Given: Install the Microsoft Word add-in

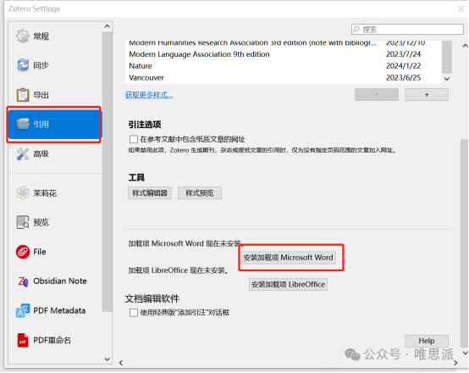Looking at the screenshot, I should pos(288,258).
